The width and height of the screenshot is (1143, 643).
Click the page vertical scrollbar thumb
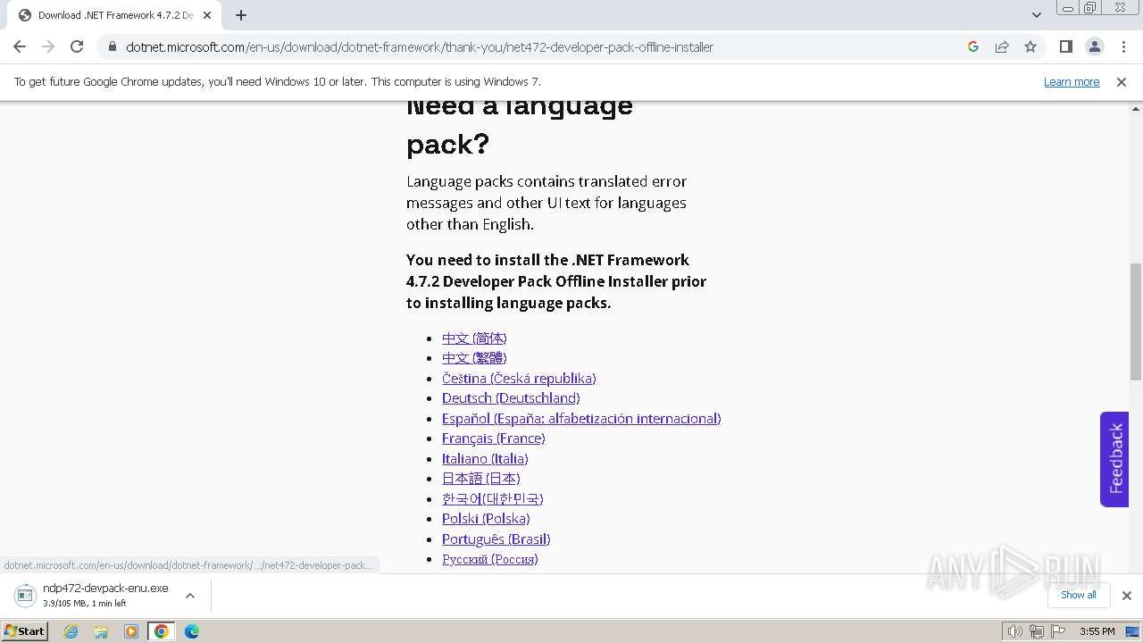click(x=1136, y=321)
